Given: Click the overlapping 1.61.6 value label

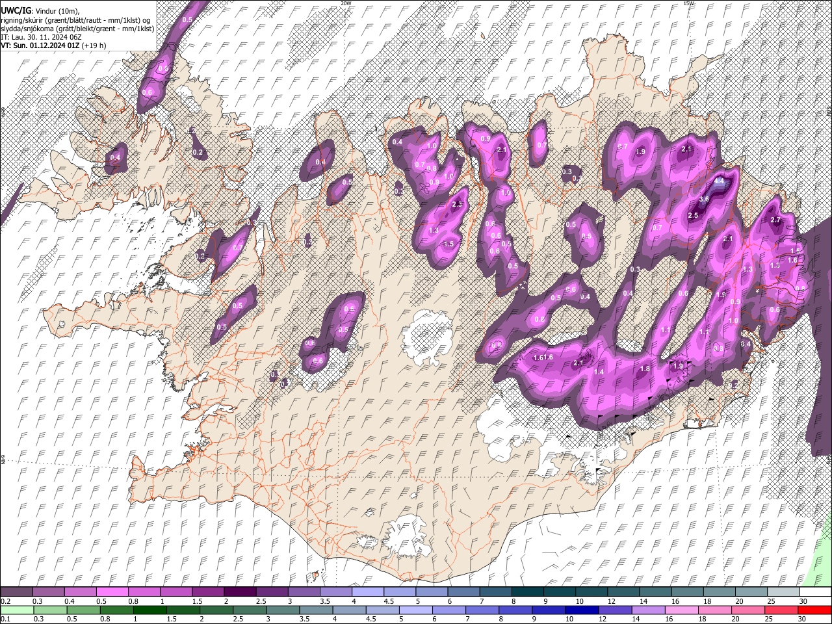Looking at the screenshot, I should click(543, 357).
